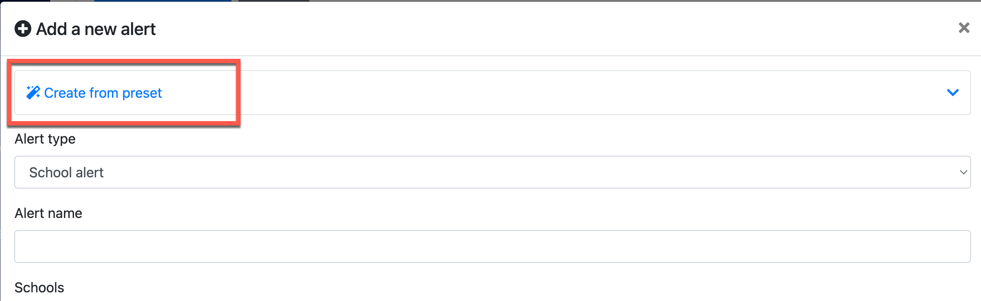Expand the blue preset chevron arrow
981x301 pixels.
click(x=953, y=93)
